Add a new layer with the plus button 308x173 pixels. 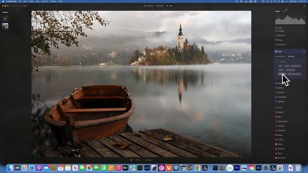(5, 19)
